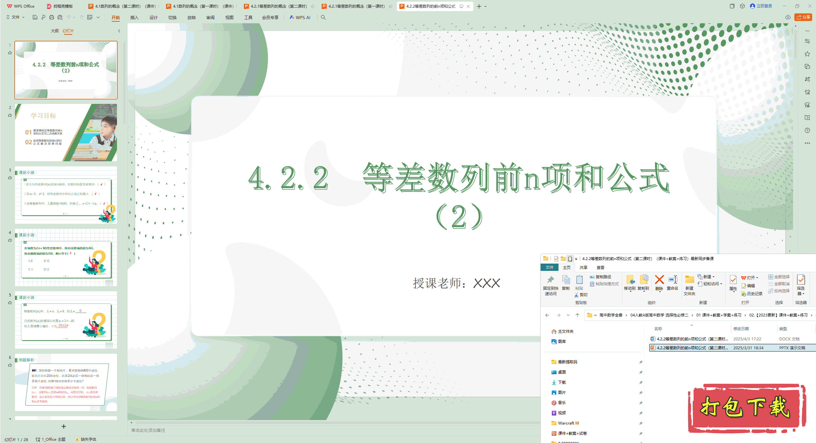Open Print Preview from the quick toolbar
Screen dimensions: 816x443
(x=60, y=17)
